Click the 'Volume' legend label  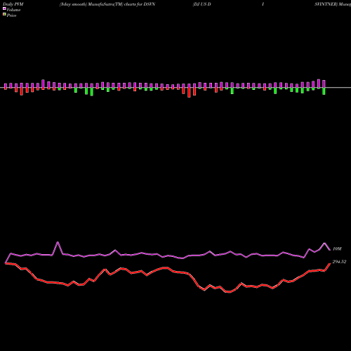click(x=13, y=10)
